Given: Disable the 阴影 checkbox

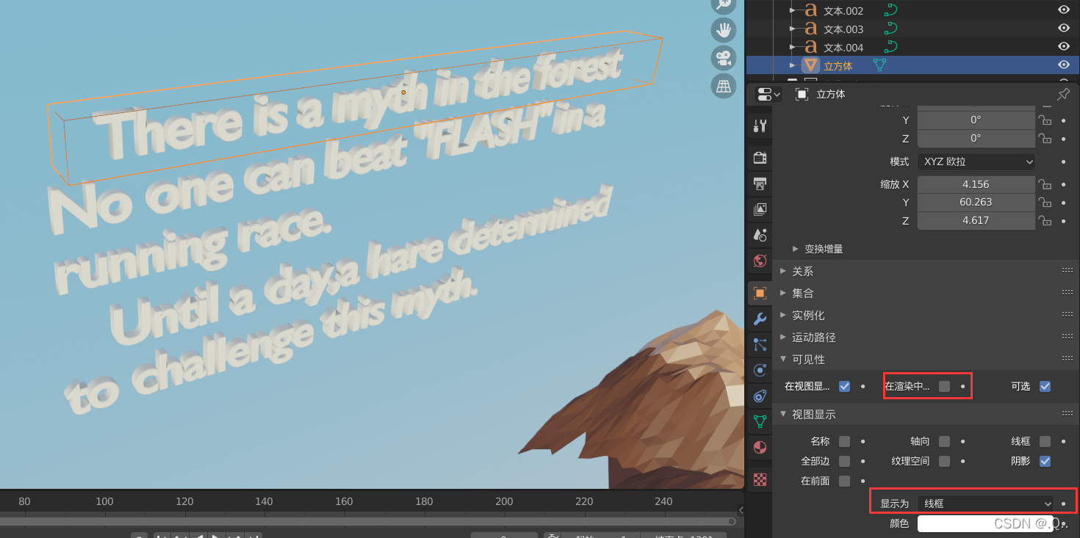Looking at the screenshot, I should coord(1045,461).
